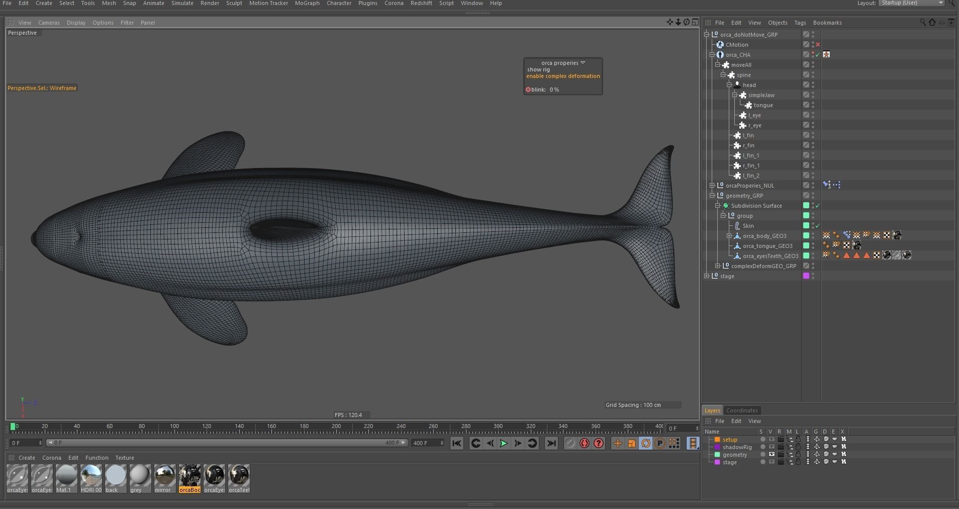The width and height of the screenshot is (959, 509).
Task: Click the green Play Forwards button
Action: tap(503, 443)
